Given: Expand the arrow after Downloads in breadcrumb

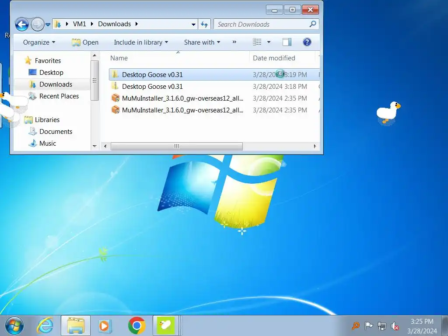Looking at the screenshot, I should coord(136,24).
